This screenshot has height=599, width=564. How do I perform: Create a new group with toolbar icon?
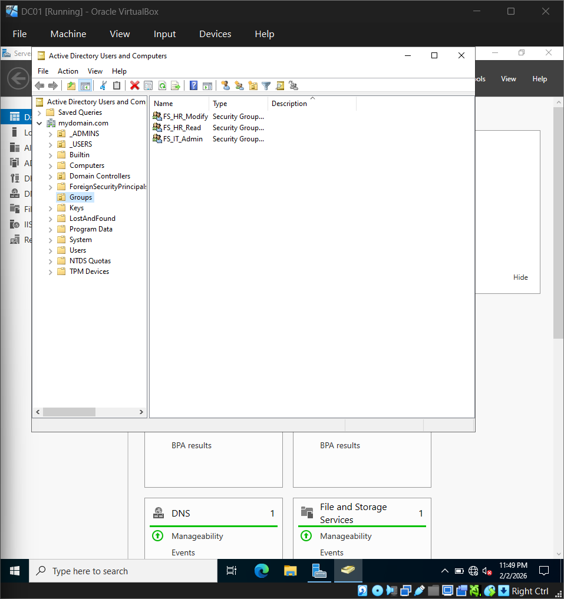pos(239,85)
